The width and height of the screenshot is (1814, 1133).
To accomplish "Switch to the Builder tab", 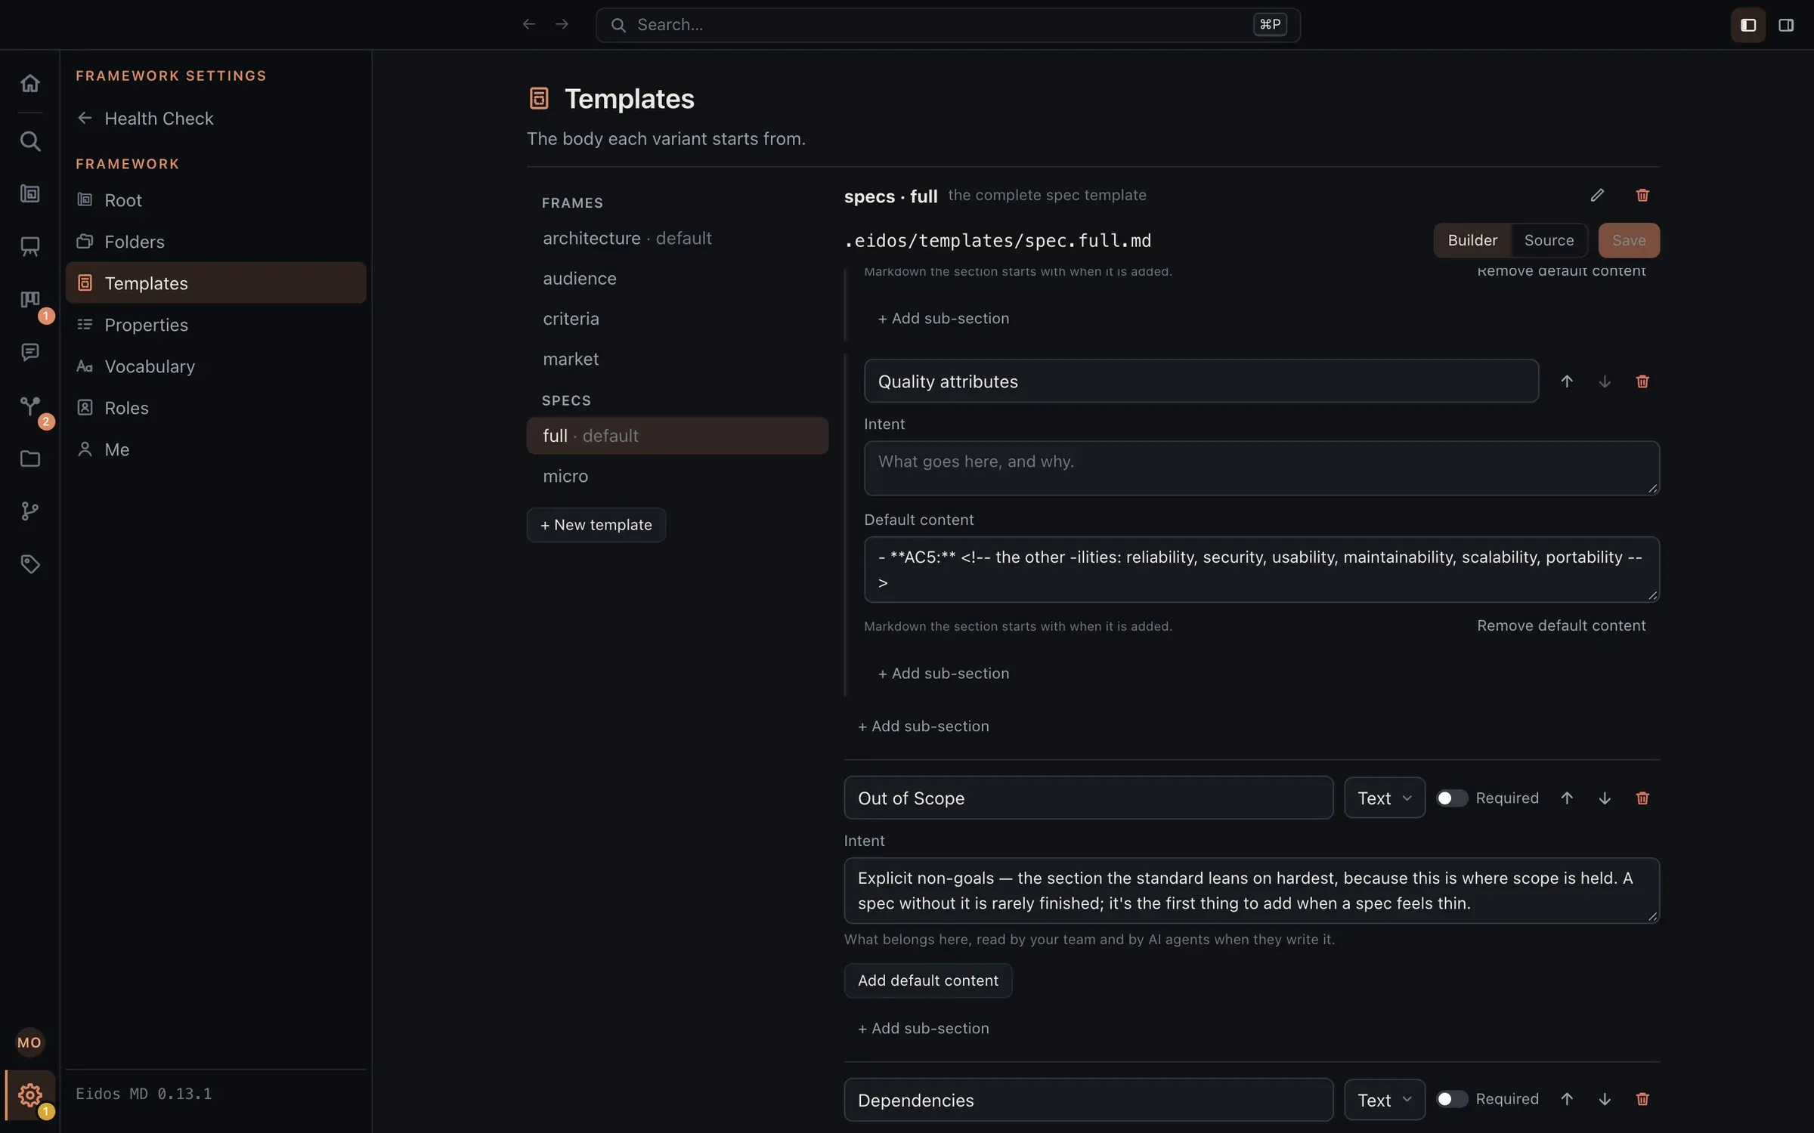I will pos(1472,240).
